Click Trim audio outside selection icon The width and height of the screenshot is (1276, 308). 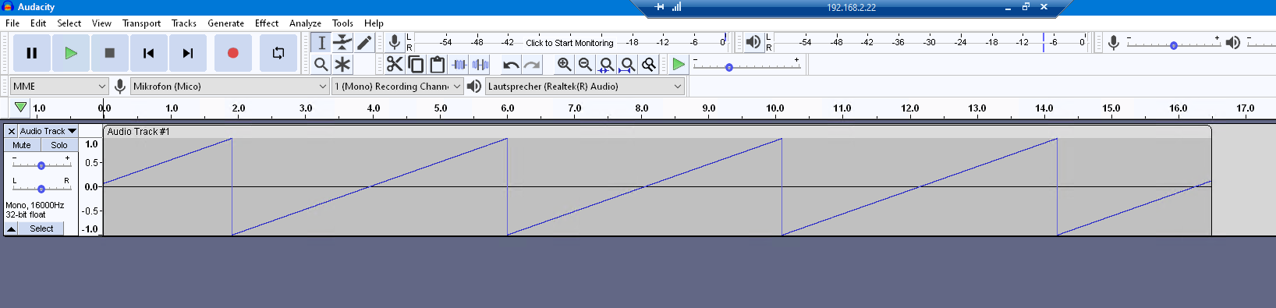459,64
